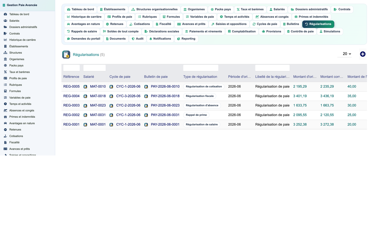
Task: Open Variables de paie in the sidebar
Action: click(20, 98)
